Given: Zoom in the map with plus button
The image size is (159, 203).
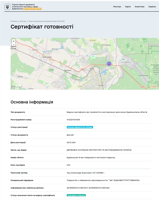Looking at the screenshot, I should (13, 41).
